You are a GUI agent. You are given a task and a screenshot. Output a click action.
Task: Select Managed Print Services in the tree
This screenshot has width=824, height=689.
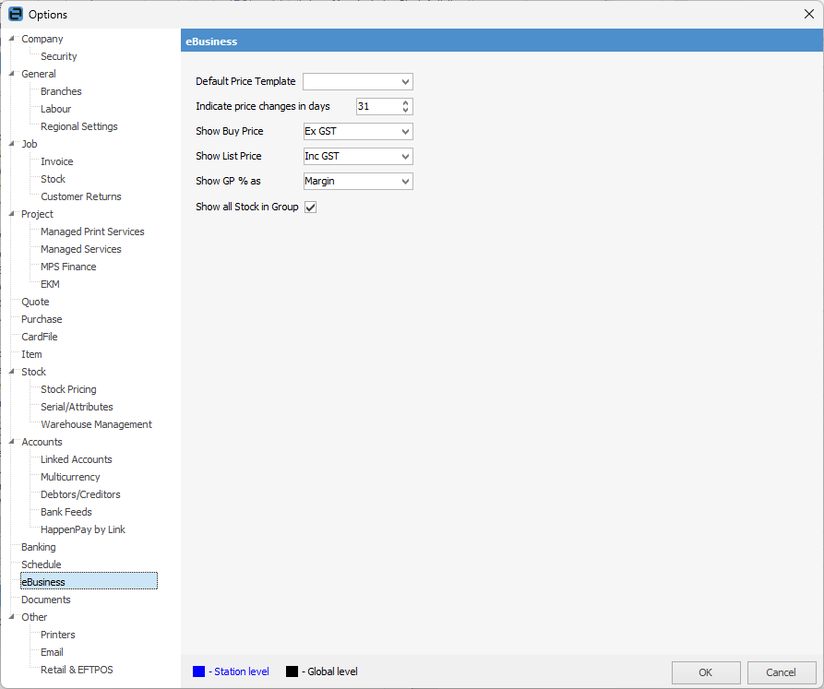click(x=92, y=232)
